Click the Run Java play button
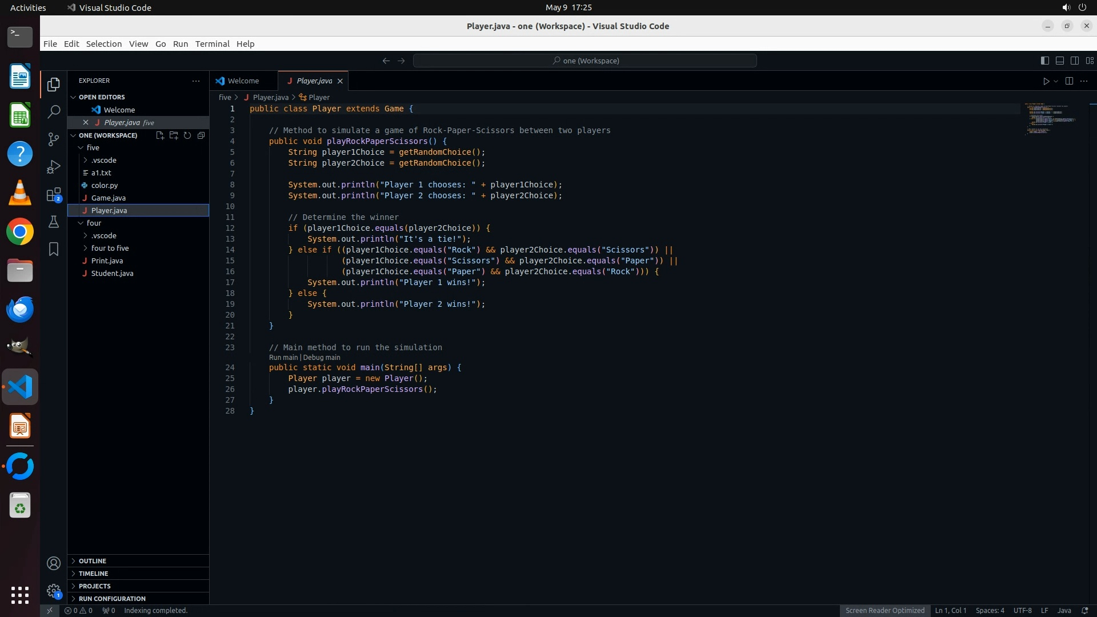Screen dimensions: 1097x617 point(1046,81)
